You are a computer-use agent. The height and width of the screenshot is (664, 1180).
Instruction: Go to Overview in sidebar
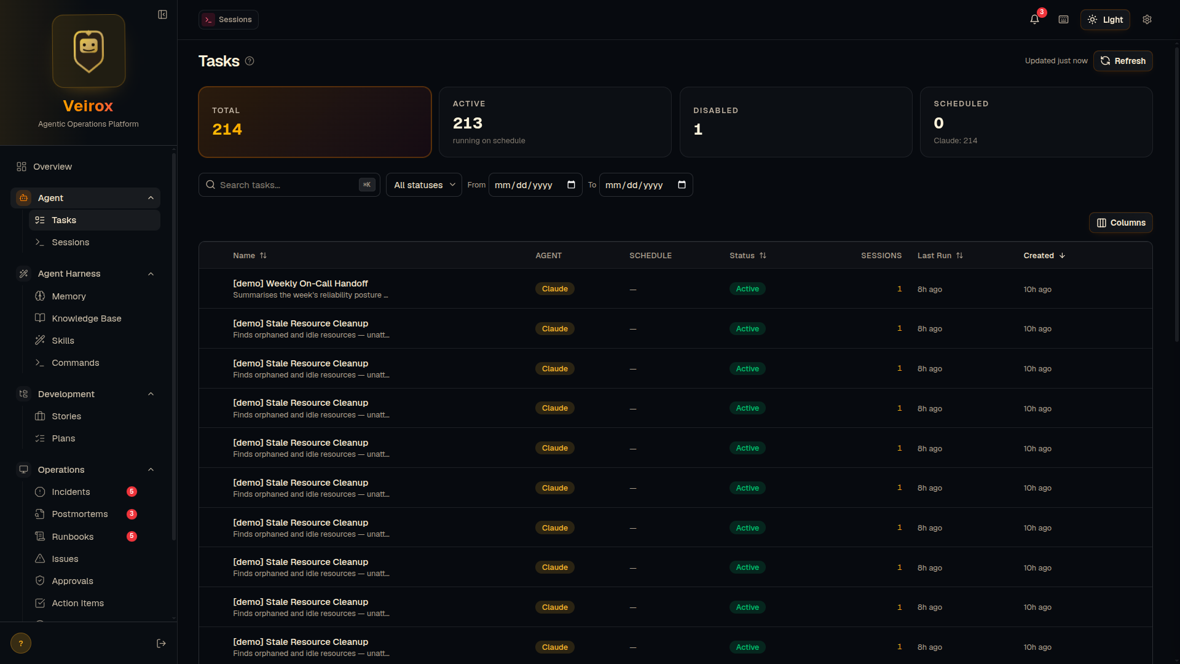(85, 167)
